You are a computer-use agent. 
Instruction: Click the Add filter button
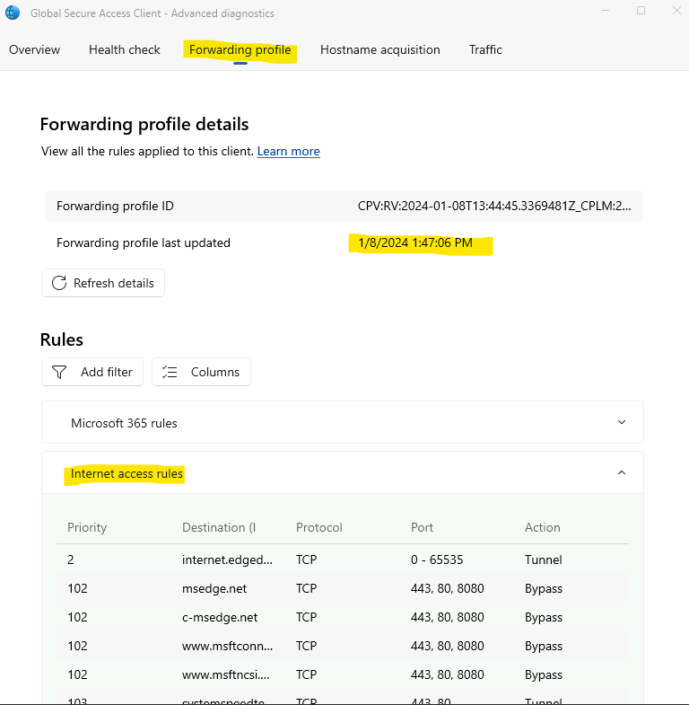click(92, 372)
